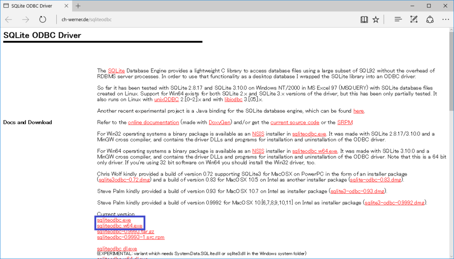Viewport: 454px width, 259px height.
Task: Click the vertical scrollbar thumb
Action: [x=451, y=71]
